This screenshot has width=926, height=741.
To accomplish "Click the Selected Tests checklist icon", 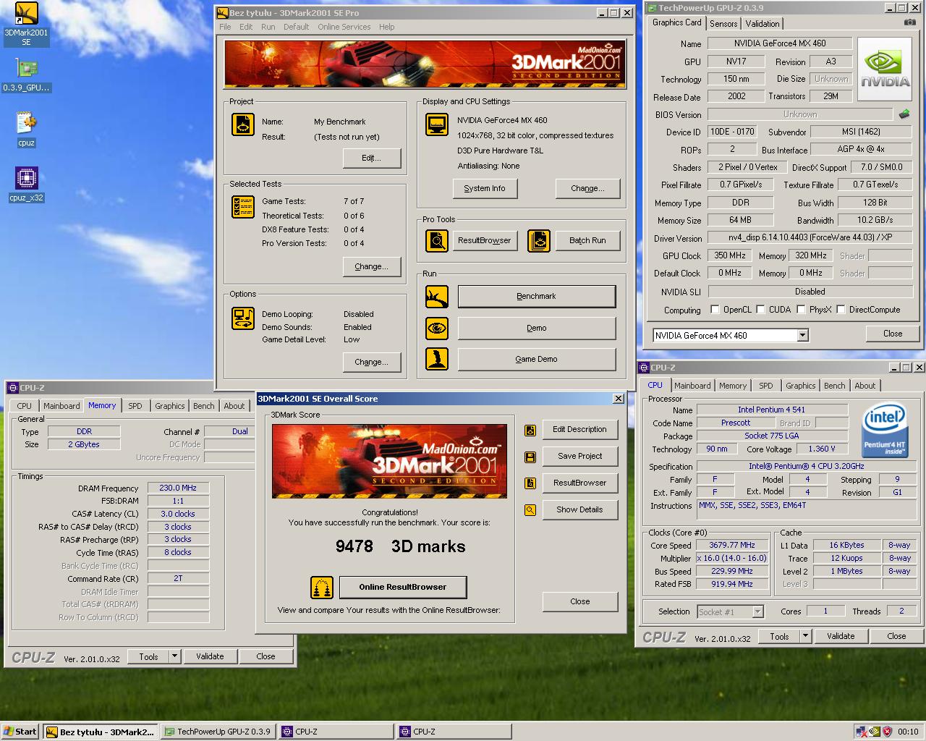I will pos(243,207).
